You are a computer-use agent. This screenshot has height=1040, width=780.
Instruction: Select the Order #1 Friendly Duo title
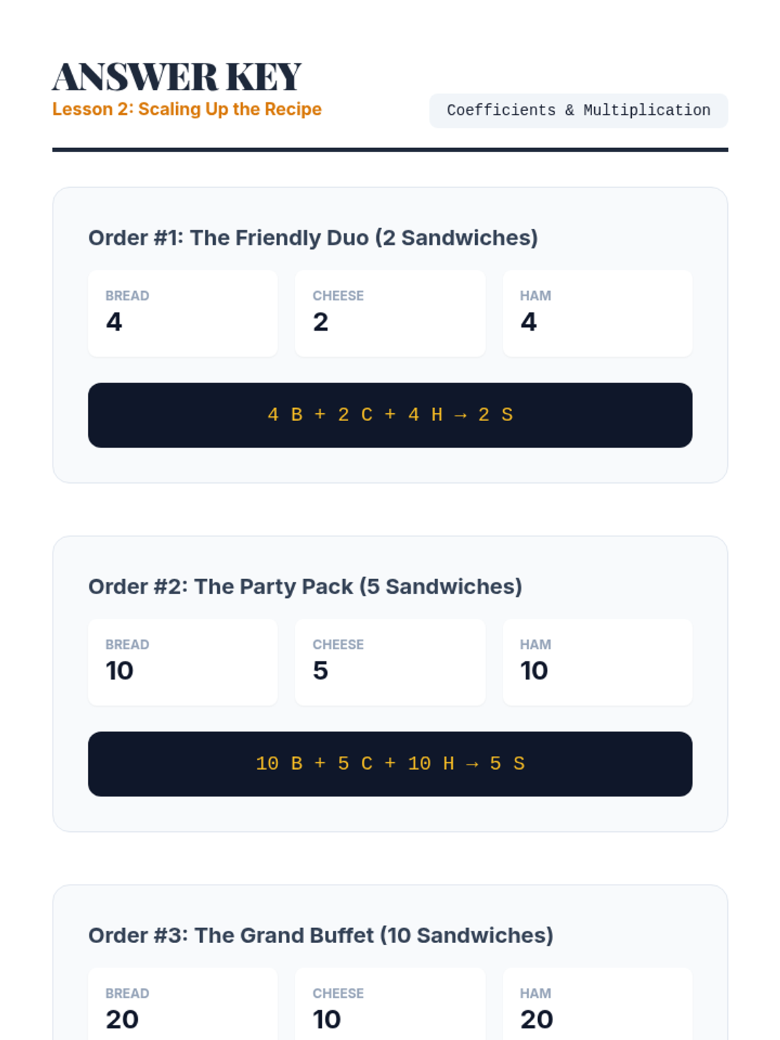[x=313, y=238]
